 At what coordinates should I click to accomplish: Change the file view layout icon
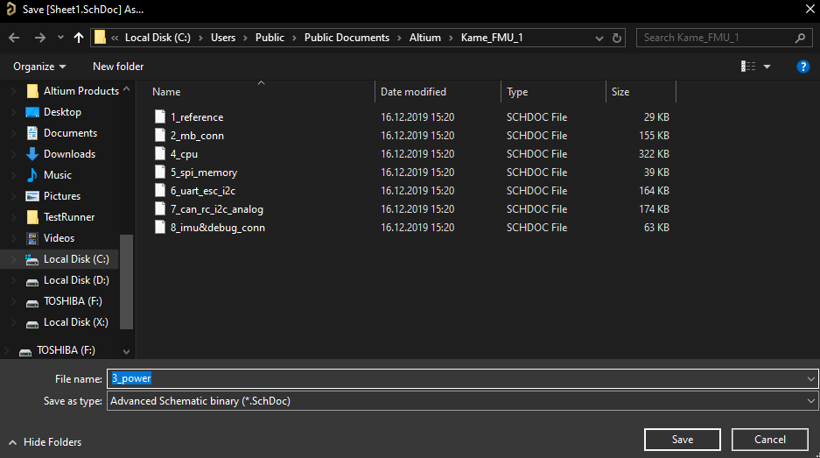[748, 66]
